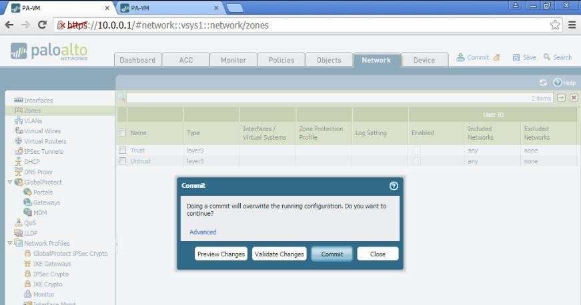581x305 pixels.
Task: Toggle the select-all checkbox in Name header
Action: [x=122, y=133]
